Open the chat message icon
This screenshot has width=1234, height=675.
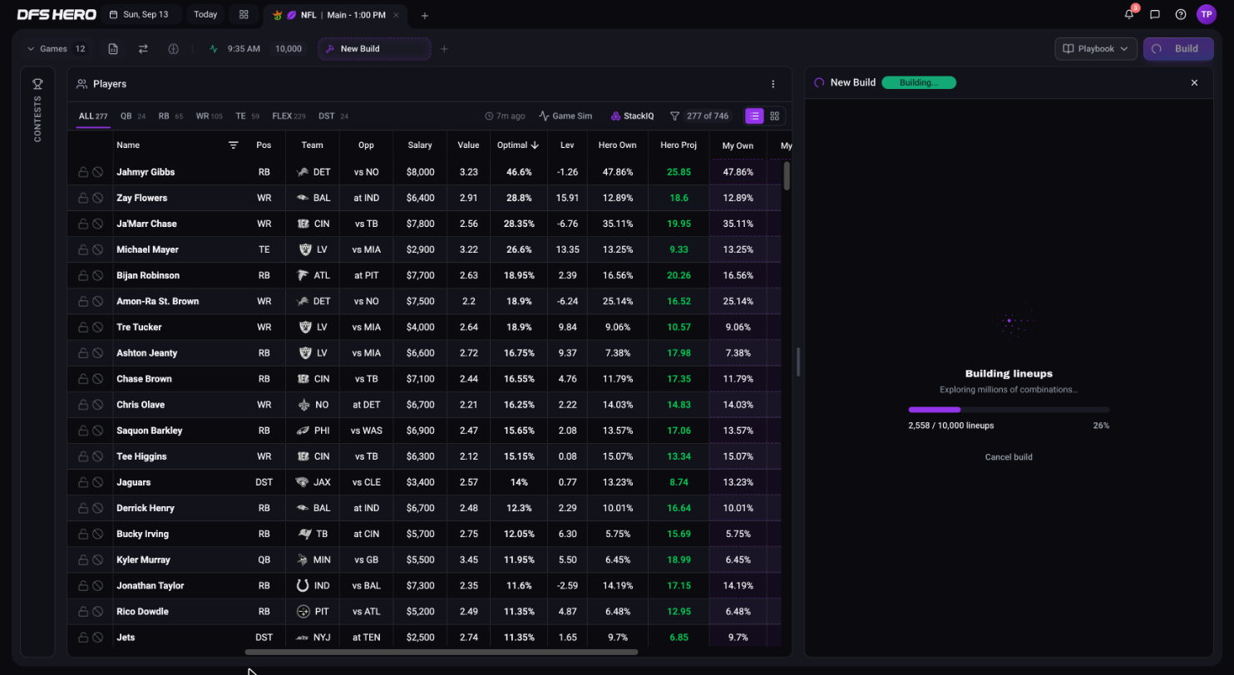tap(1155, 14)
